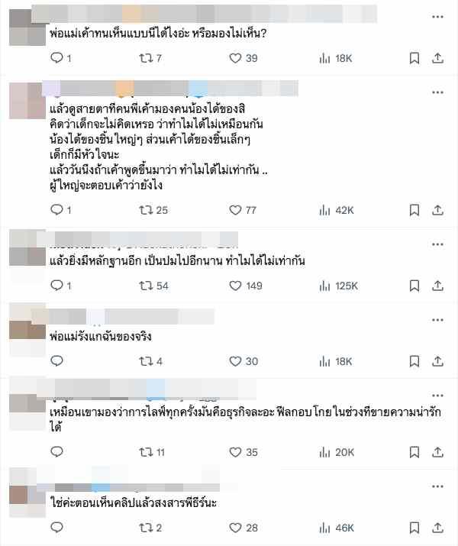Open more options on the 42K views tweet
Screen dimensions: 458x546
tap(437, 92)
